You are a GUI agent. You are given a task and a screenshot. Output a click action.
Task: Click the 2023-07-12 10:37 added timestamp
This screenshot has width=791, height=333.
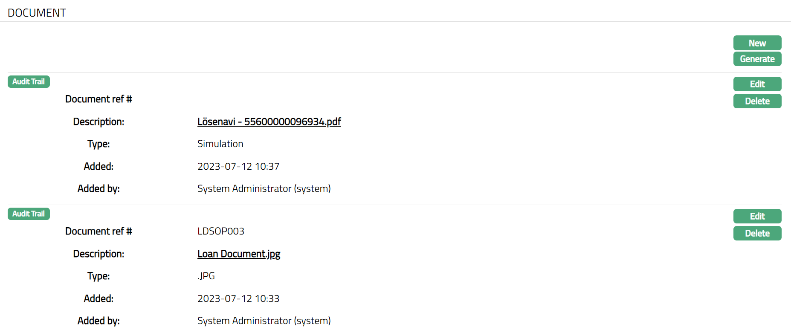tap(238, 166)
